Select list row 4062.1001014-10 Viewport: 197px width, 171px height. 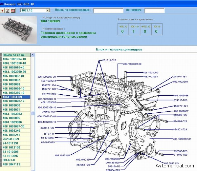[x=16, y=59]
